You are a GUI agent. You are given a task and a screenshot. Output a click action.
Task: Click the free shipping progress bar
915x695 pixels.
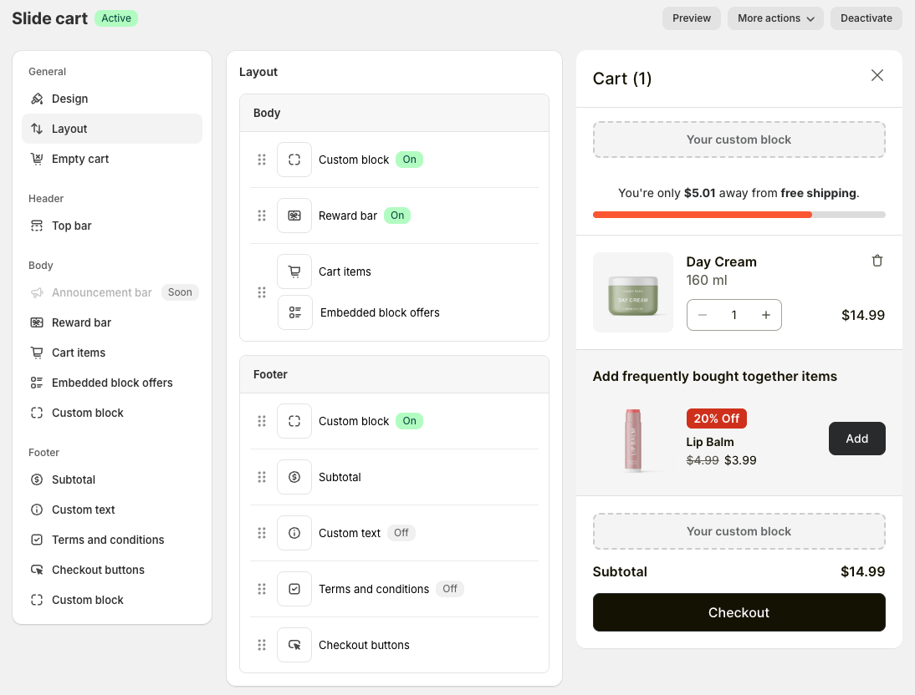pos(739,215)
